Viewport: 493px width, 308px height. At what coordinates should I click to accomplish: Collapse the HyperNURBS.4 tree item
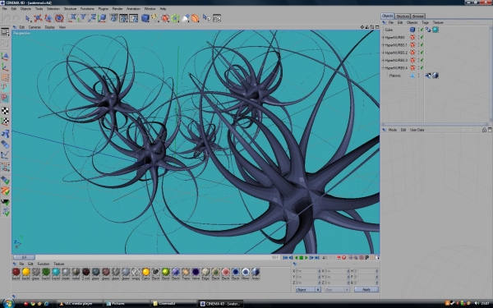click(x=383, y=68)
